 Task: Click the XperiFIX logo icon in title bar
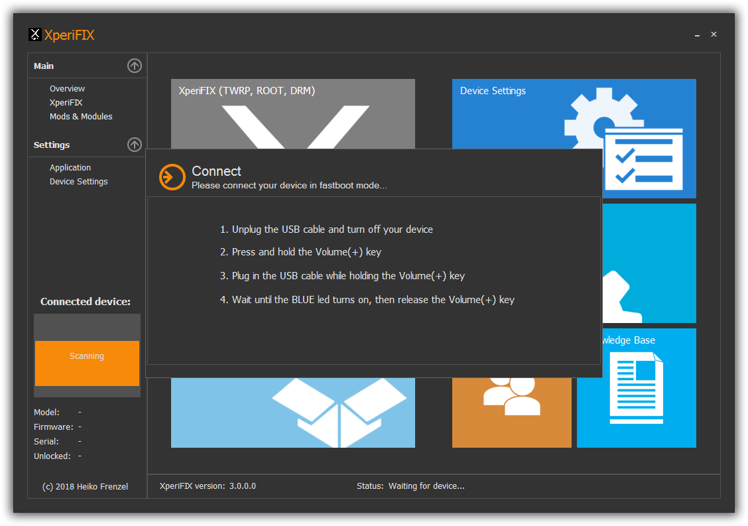35,34
